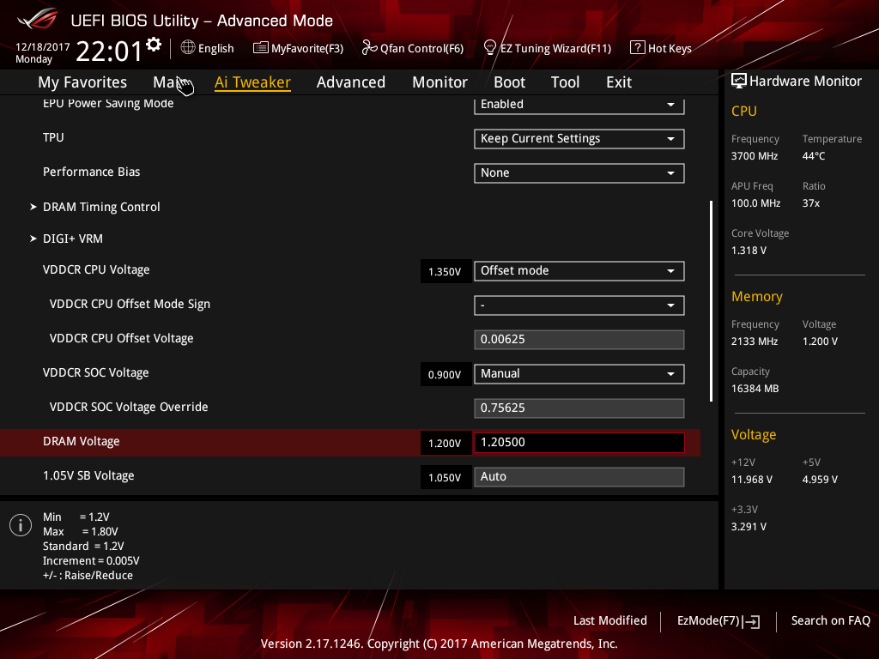Launch EZ Tuning Wizard(F11)
The image size is (879, 659).
547,48
